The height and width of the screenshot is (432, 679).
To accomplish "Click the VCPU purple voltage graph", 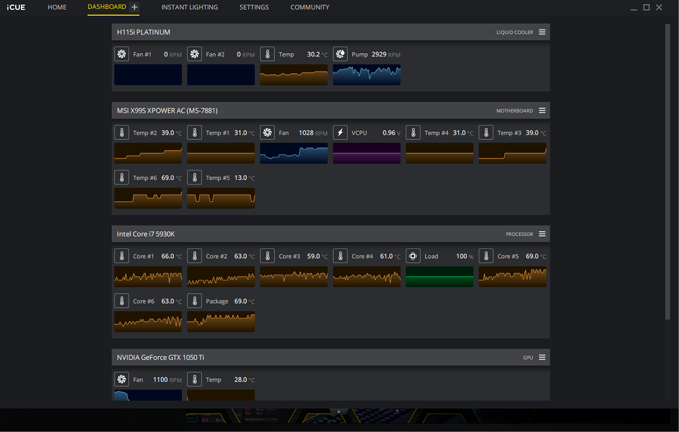I will click(x=367, y=153).
